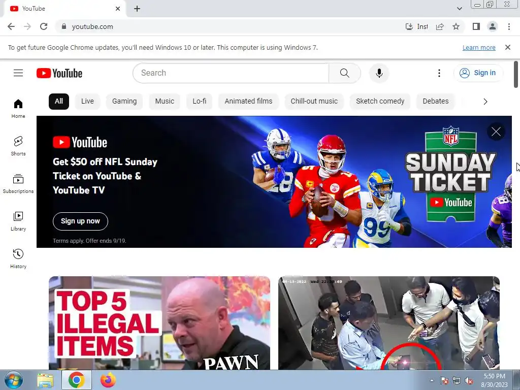Open History in the sidebar
The width and height of the screenshot is (520, 390).
(18, 258)
